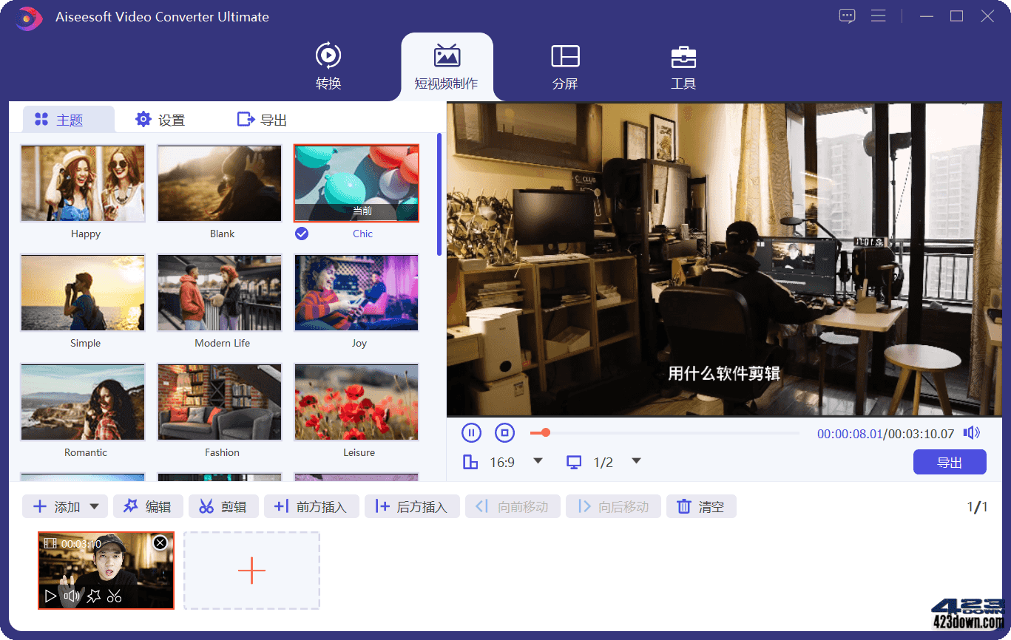The width and height of the screenshot is (1011, 640).
Task: Select the Chic theme checkmark
Action: point(302,233)
